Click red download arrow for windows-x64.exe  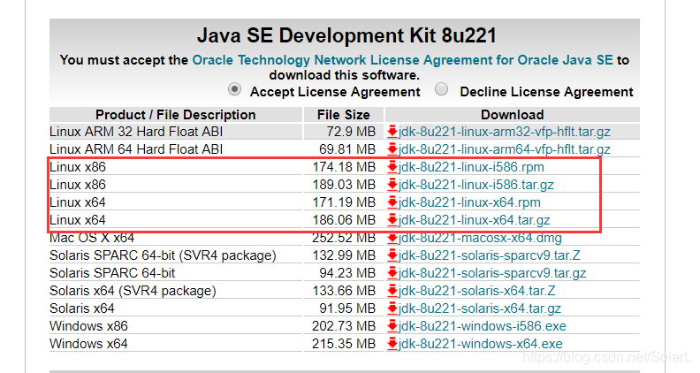click(392, 344)
